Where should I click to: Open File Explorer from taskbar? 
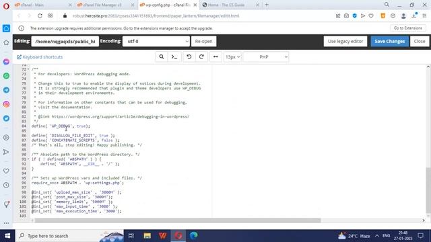pyautogui.click(x=147, y=236)
